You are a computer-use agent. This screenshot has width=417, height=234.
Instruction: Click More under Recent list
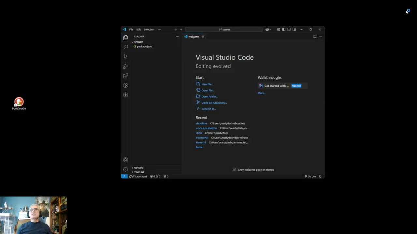click(x=200, y=147)
